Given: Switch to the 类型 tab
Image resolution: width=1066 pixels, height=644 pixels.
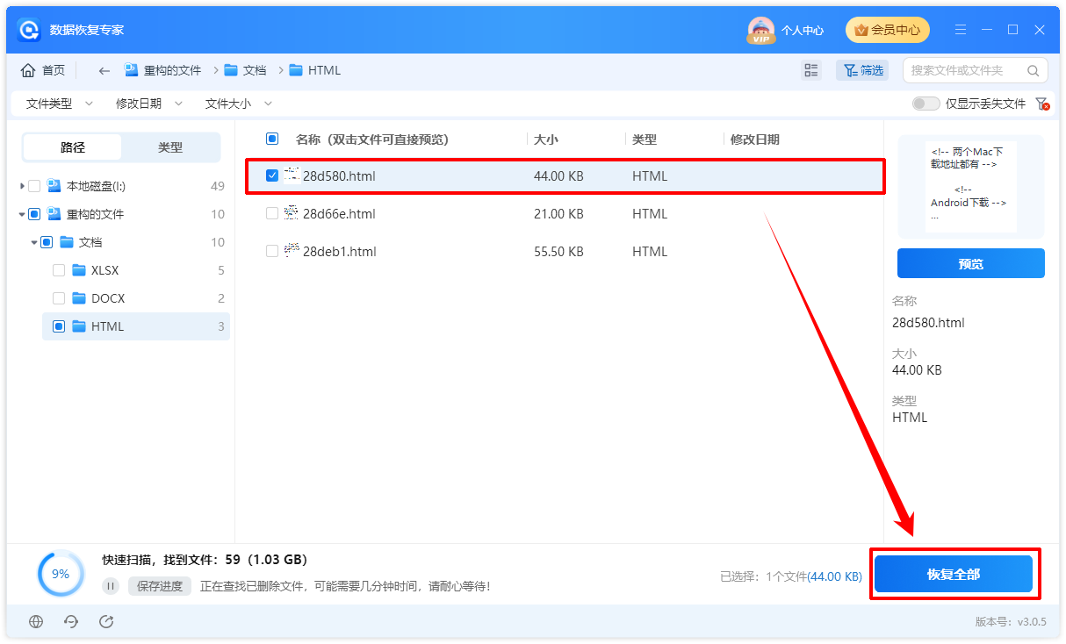Looking at the screenshot, I should tap(170, 147).
